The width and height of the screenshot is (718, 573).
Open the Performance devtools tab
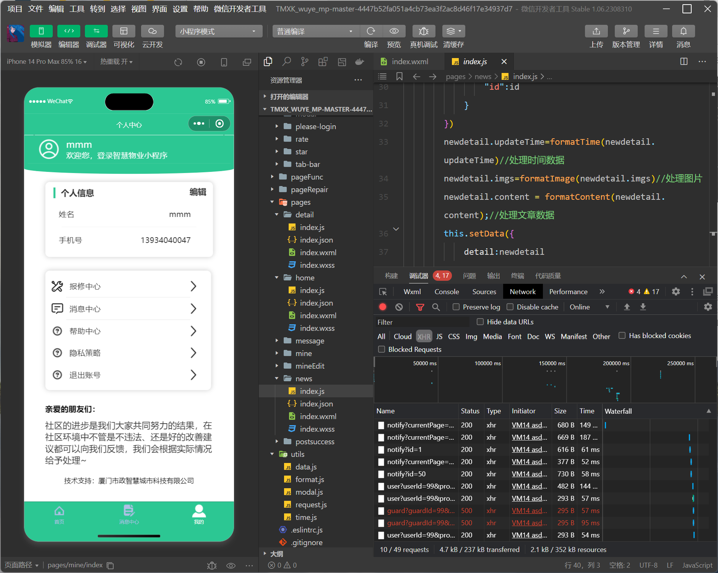click(568, 291)
